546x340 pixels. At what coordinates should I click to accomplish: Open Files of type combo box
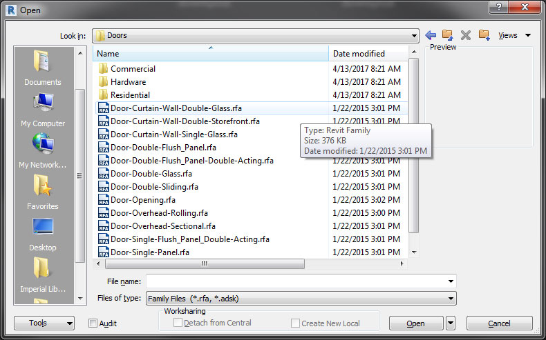[x=301, y=299]
